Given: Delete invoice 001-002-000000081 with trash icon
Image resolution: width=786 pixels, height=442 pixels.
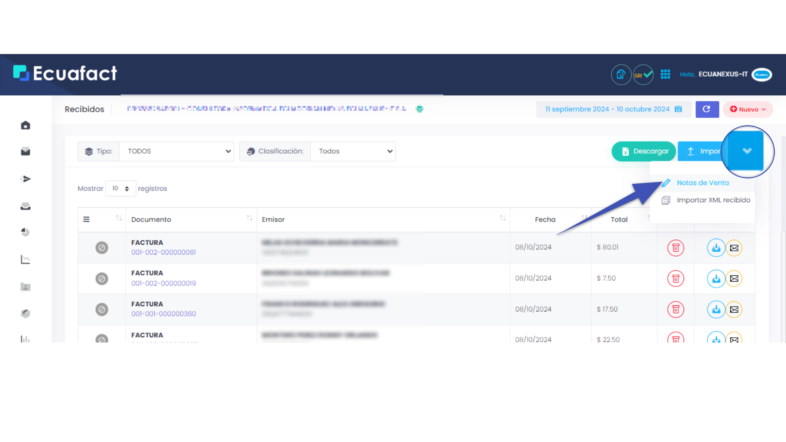Looking at the screenshot, I should [x=675, y=248].
